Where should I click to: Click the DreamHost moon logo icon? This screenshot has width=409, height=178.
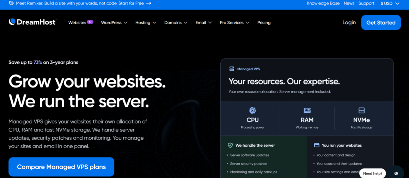[x=12, y=22]
